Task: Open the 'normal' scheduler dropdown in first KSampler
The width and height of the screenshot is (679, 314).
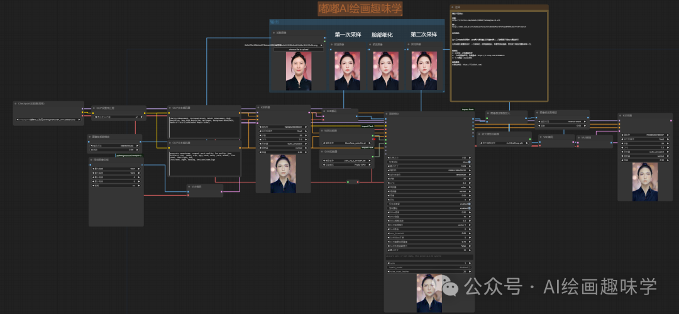Action: pos(283,147)
